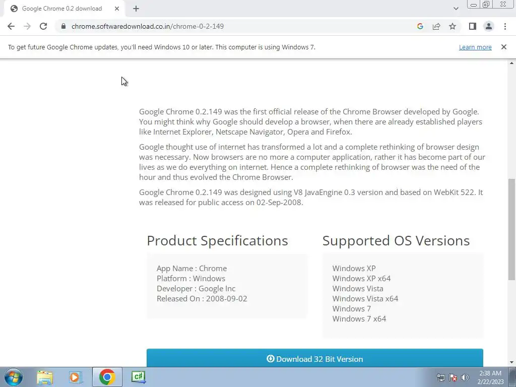Open a new tab with plus button
Screen dimensions: 516x387
click(136, 9)
